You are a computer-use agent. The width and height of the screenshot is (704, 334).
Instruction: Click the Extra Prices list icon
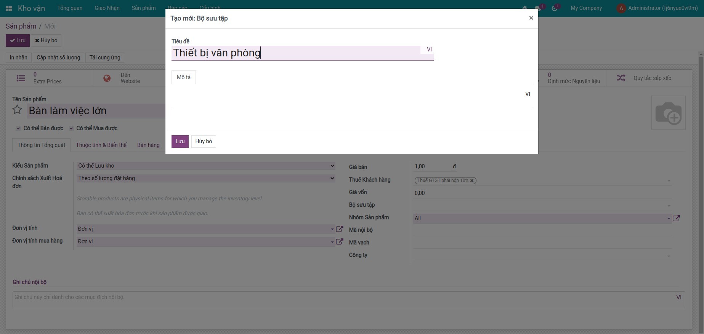tap(21, 78)
